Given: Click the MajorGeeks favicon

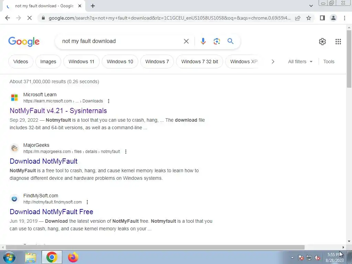Looking at the screenshot, I should click(x=14, y=148).
